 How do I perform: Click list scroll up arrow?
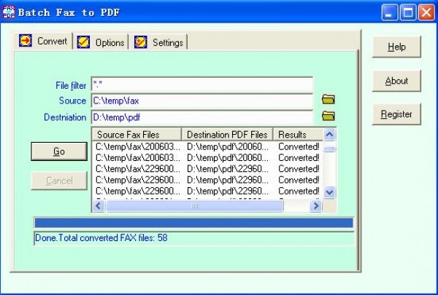(329, 135)
